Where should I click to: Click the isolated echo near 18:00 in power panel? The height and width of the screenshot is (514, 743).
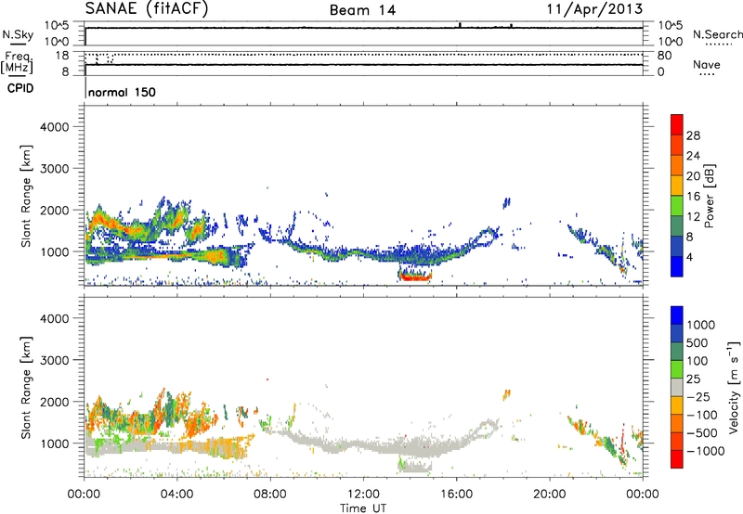pyautogui.click(x=506, y=202)
